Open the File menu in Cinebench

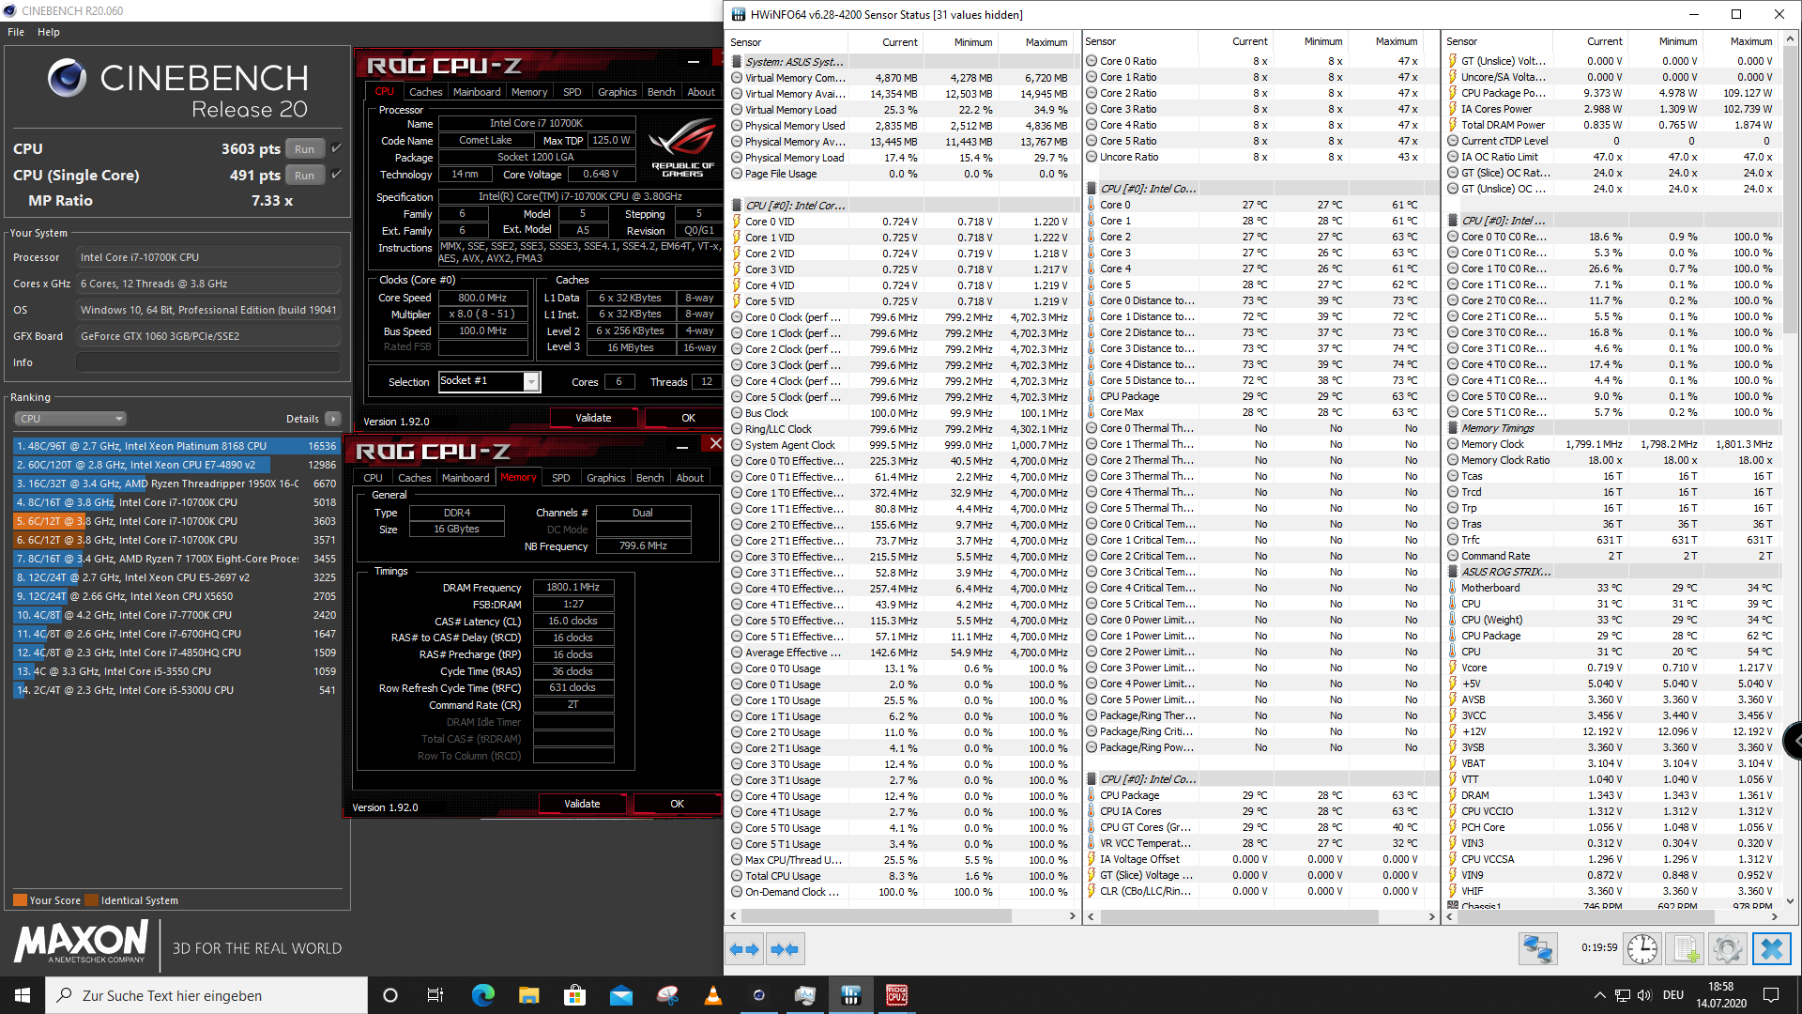[x=16, y=32]
